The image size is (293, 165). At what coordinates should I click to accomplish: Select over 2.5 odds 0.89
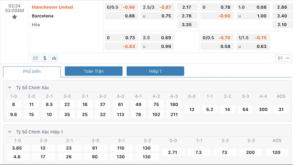157,38
